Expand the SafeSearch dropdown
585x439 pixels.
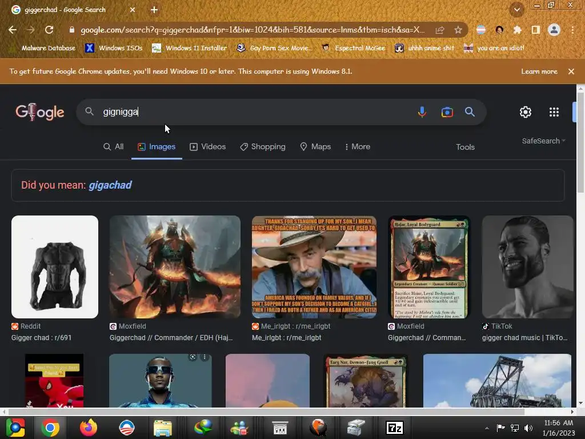[x=544, y=141]
